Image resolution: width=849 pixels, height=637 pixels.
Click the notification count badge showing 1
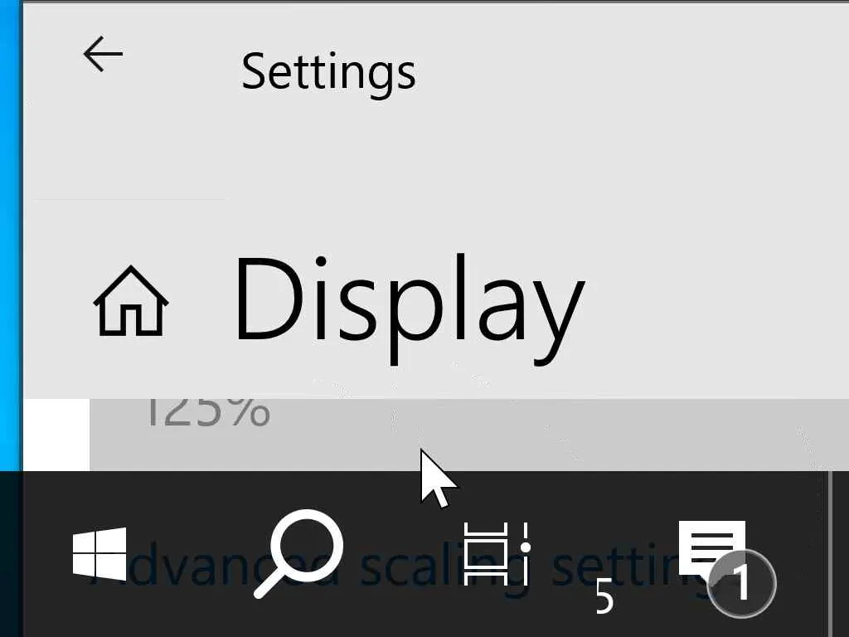click(742, 583)
